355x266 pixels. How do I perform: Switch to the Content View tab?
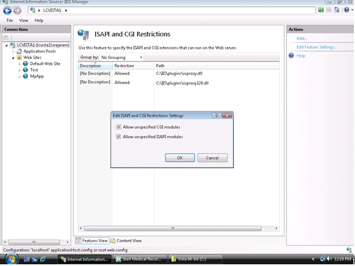click(x=126, y=241)
